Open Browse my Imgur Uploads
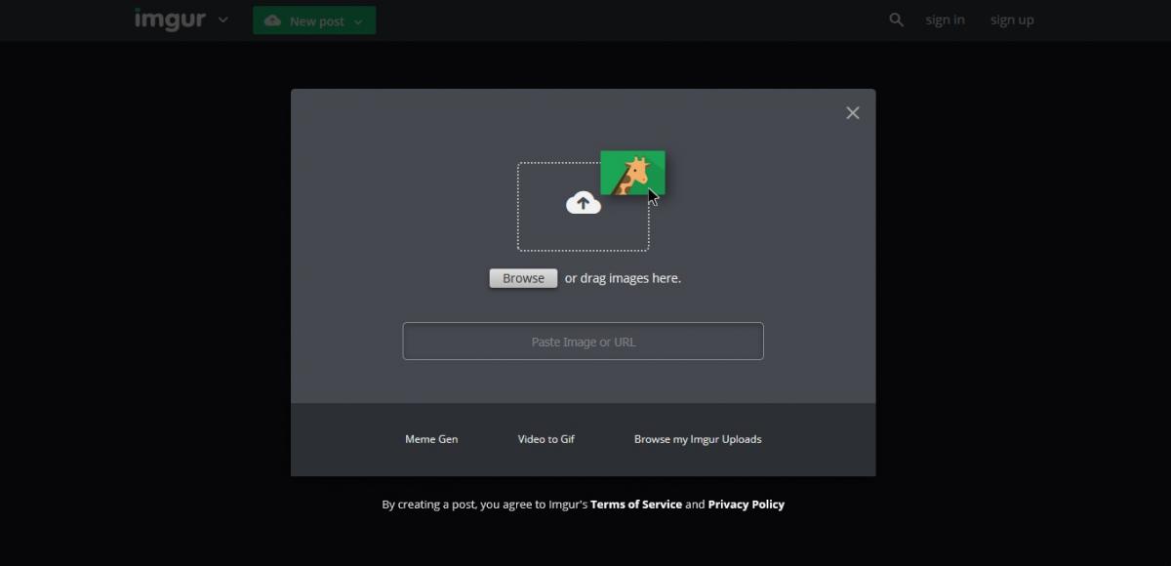Screen dimensions: 1171x566 tap(698, 439)
